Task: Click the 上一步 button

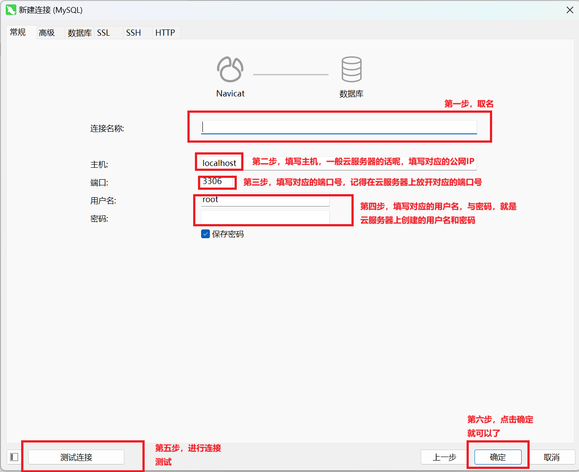Action: tap(445, 457)
